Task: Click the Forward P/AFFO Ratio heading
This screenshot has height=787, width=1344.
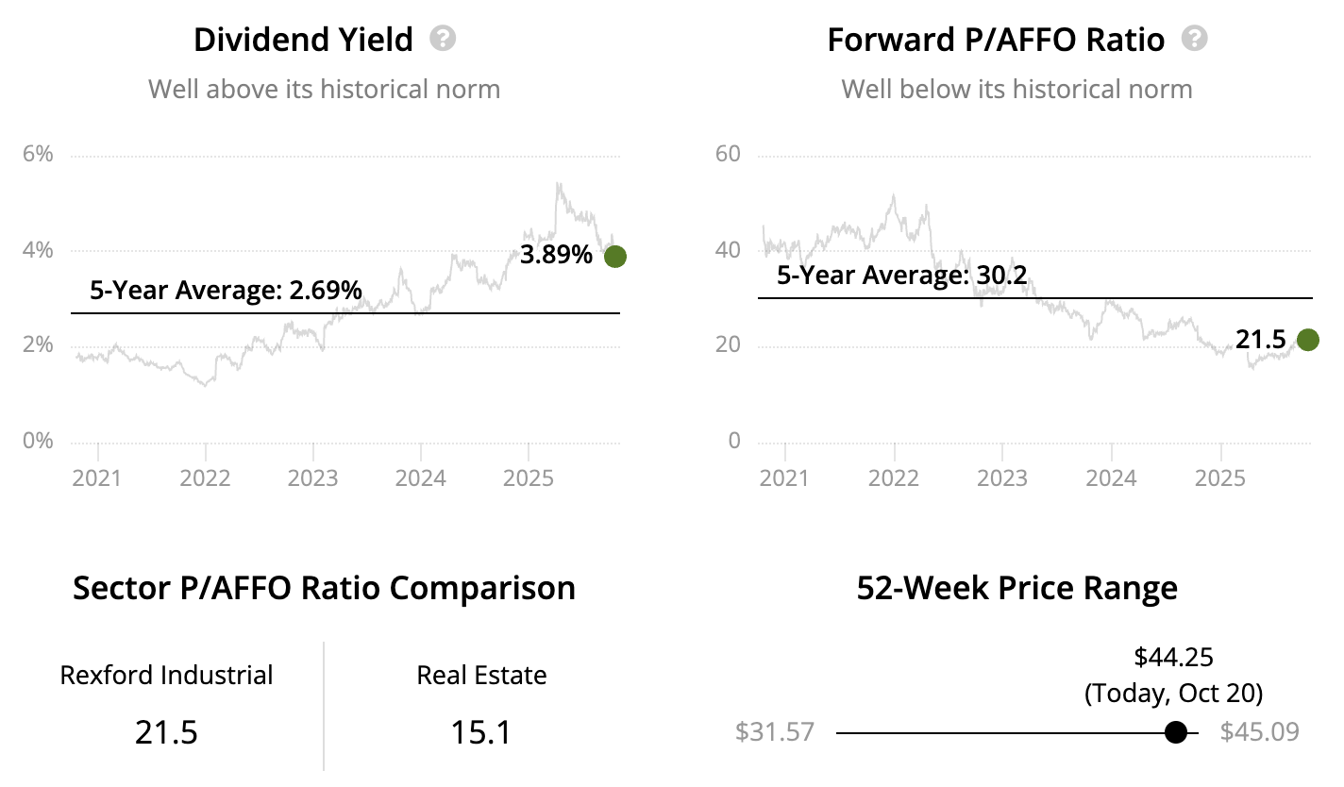Action: coord(995,40)
